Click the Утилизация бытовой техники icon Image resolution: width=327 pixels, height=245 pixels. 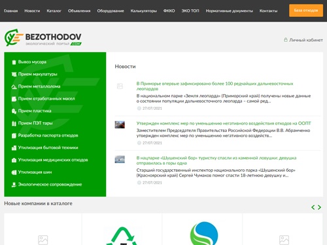tap(14, 148)
